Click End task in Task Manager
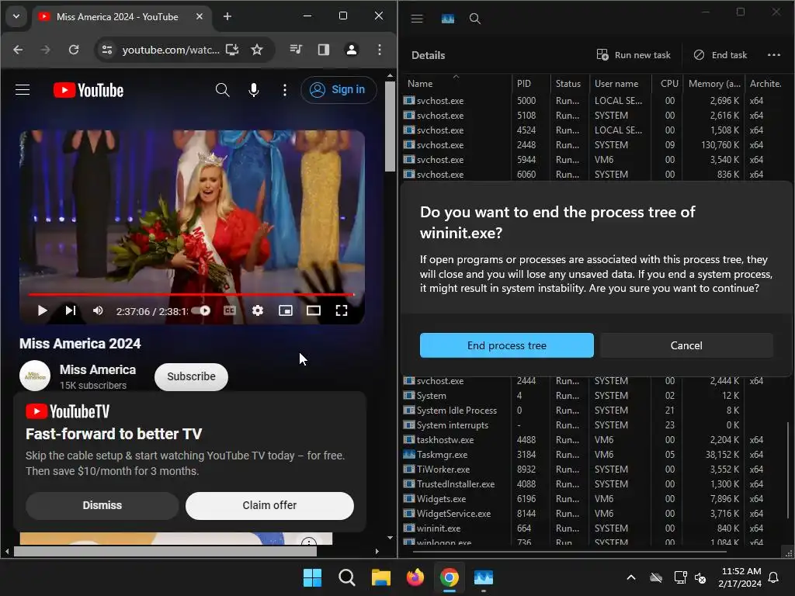Image resolution: width=795 pixels, height=596 pixels. click(720, 55)
